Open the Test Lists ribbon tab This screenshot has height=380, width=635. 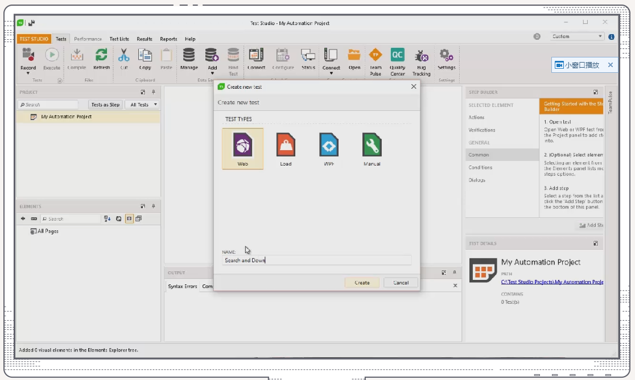coord(119,39)
